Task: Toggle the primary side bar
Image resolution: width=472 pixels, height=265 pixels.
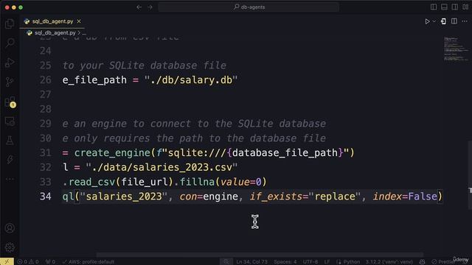Action: (x=434, y=7)
